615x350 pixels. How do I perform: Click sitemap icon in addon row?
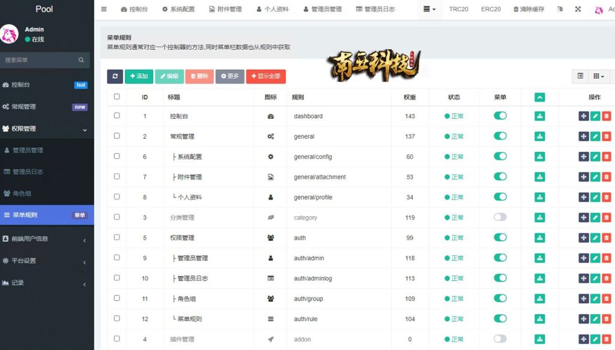click(x=540, y=339)
